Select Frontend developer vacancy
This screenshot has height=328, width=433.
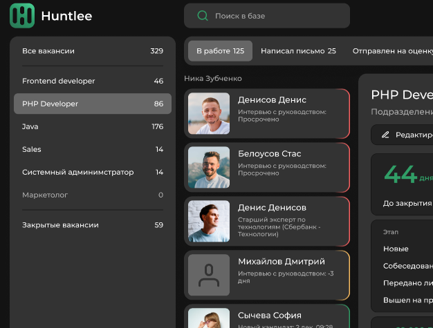click(x=93, y=81)
